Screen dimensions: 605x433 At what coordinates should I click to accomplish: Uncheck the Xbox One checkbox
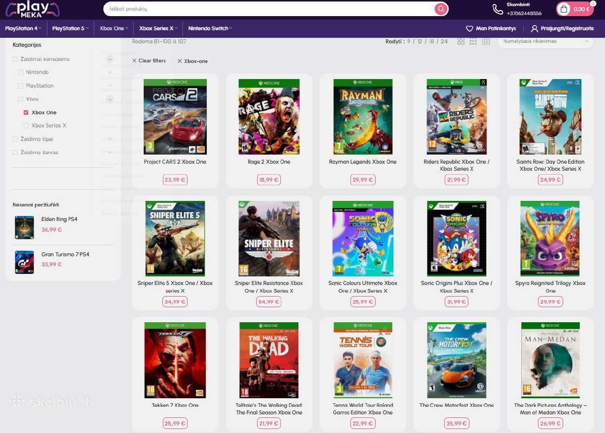(26, 113)
